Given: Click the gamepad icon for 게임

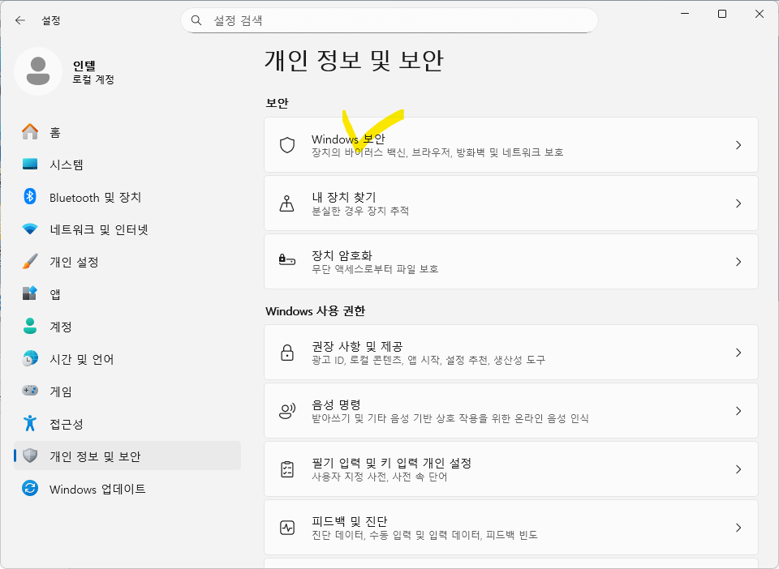Looking at the screenshot, I should [x=30, y=391].
